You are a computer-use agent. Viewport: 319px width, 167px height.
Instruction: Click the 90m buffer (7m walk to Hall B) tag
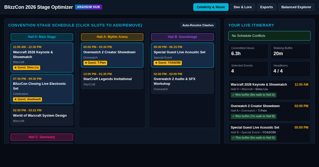pyautogui.click(x=254, y=116)
